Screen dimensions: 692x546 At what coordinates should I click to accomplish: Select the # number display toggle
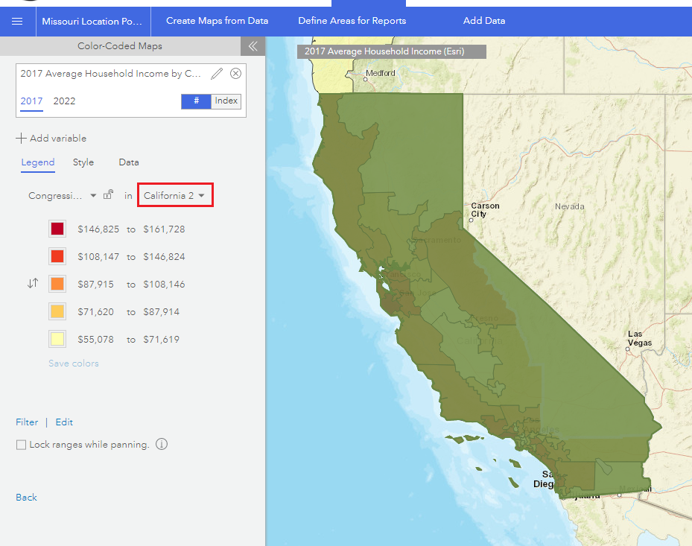196,101
